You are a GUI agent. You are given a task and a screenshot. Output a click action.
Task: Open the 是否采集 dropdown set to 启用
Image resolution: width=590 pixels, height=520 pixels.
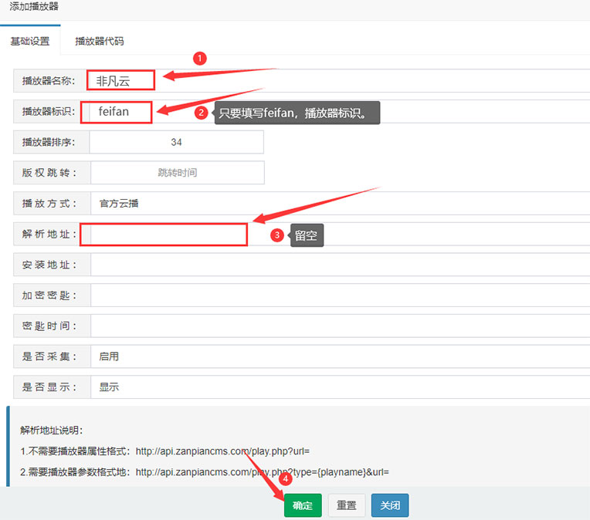[340, 356]
